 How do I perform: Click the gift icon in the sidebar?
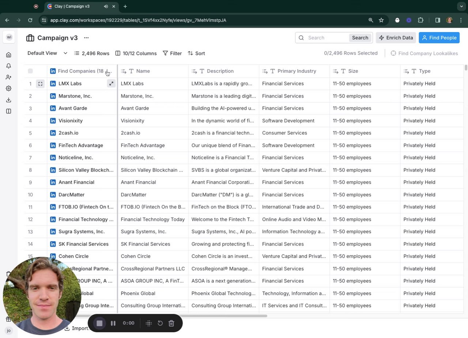click(x=8, y=319)
